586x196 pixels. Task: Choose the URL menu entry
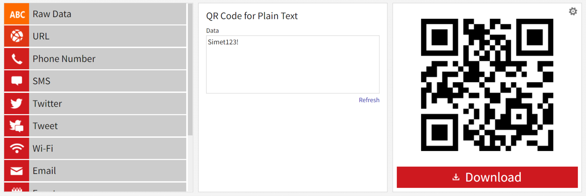41,36
